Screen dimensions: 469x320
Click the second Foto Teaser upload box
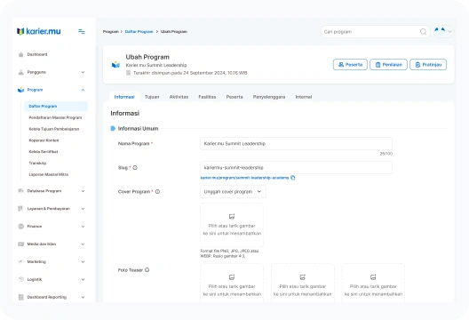point(302,284)
